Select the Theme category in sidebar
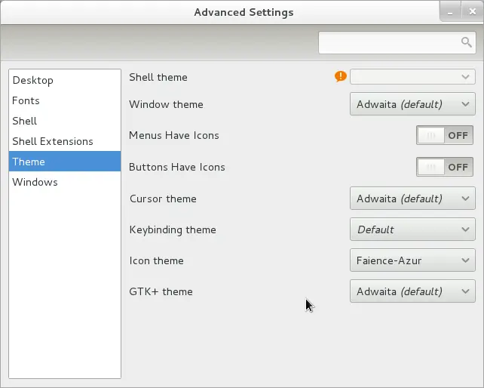This screenshot has width=484, height=388. (65, 162)
